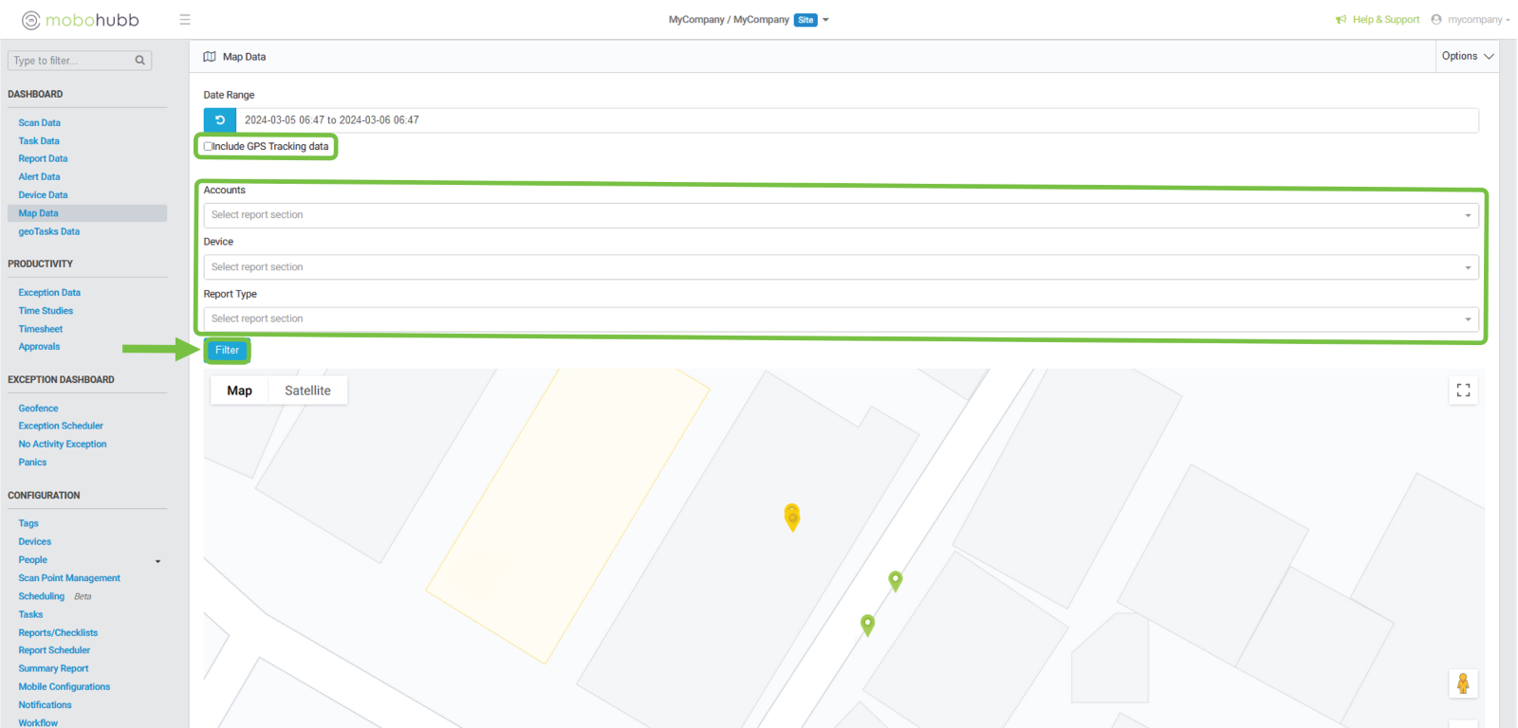The height and width of the screenshot is (728, 1518).
Task: Open the Report Type dropdown
Action: (x=840, y=319)
